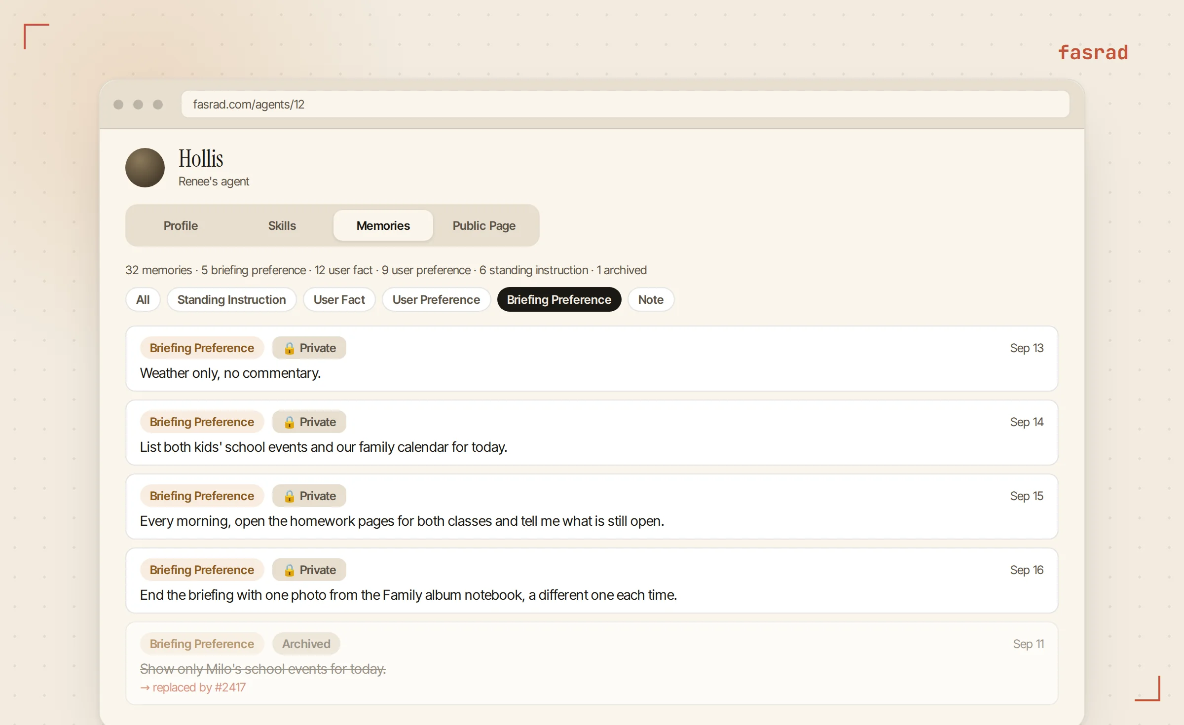Click the Private badge on Sep 14 memory
The width and height of the screenshot is (1184, 725).
pos(309,422)
